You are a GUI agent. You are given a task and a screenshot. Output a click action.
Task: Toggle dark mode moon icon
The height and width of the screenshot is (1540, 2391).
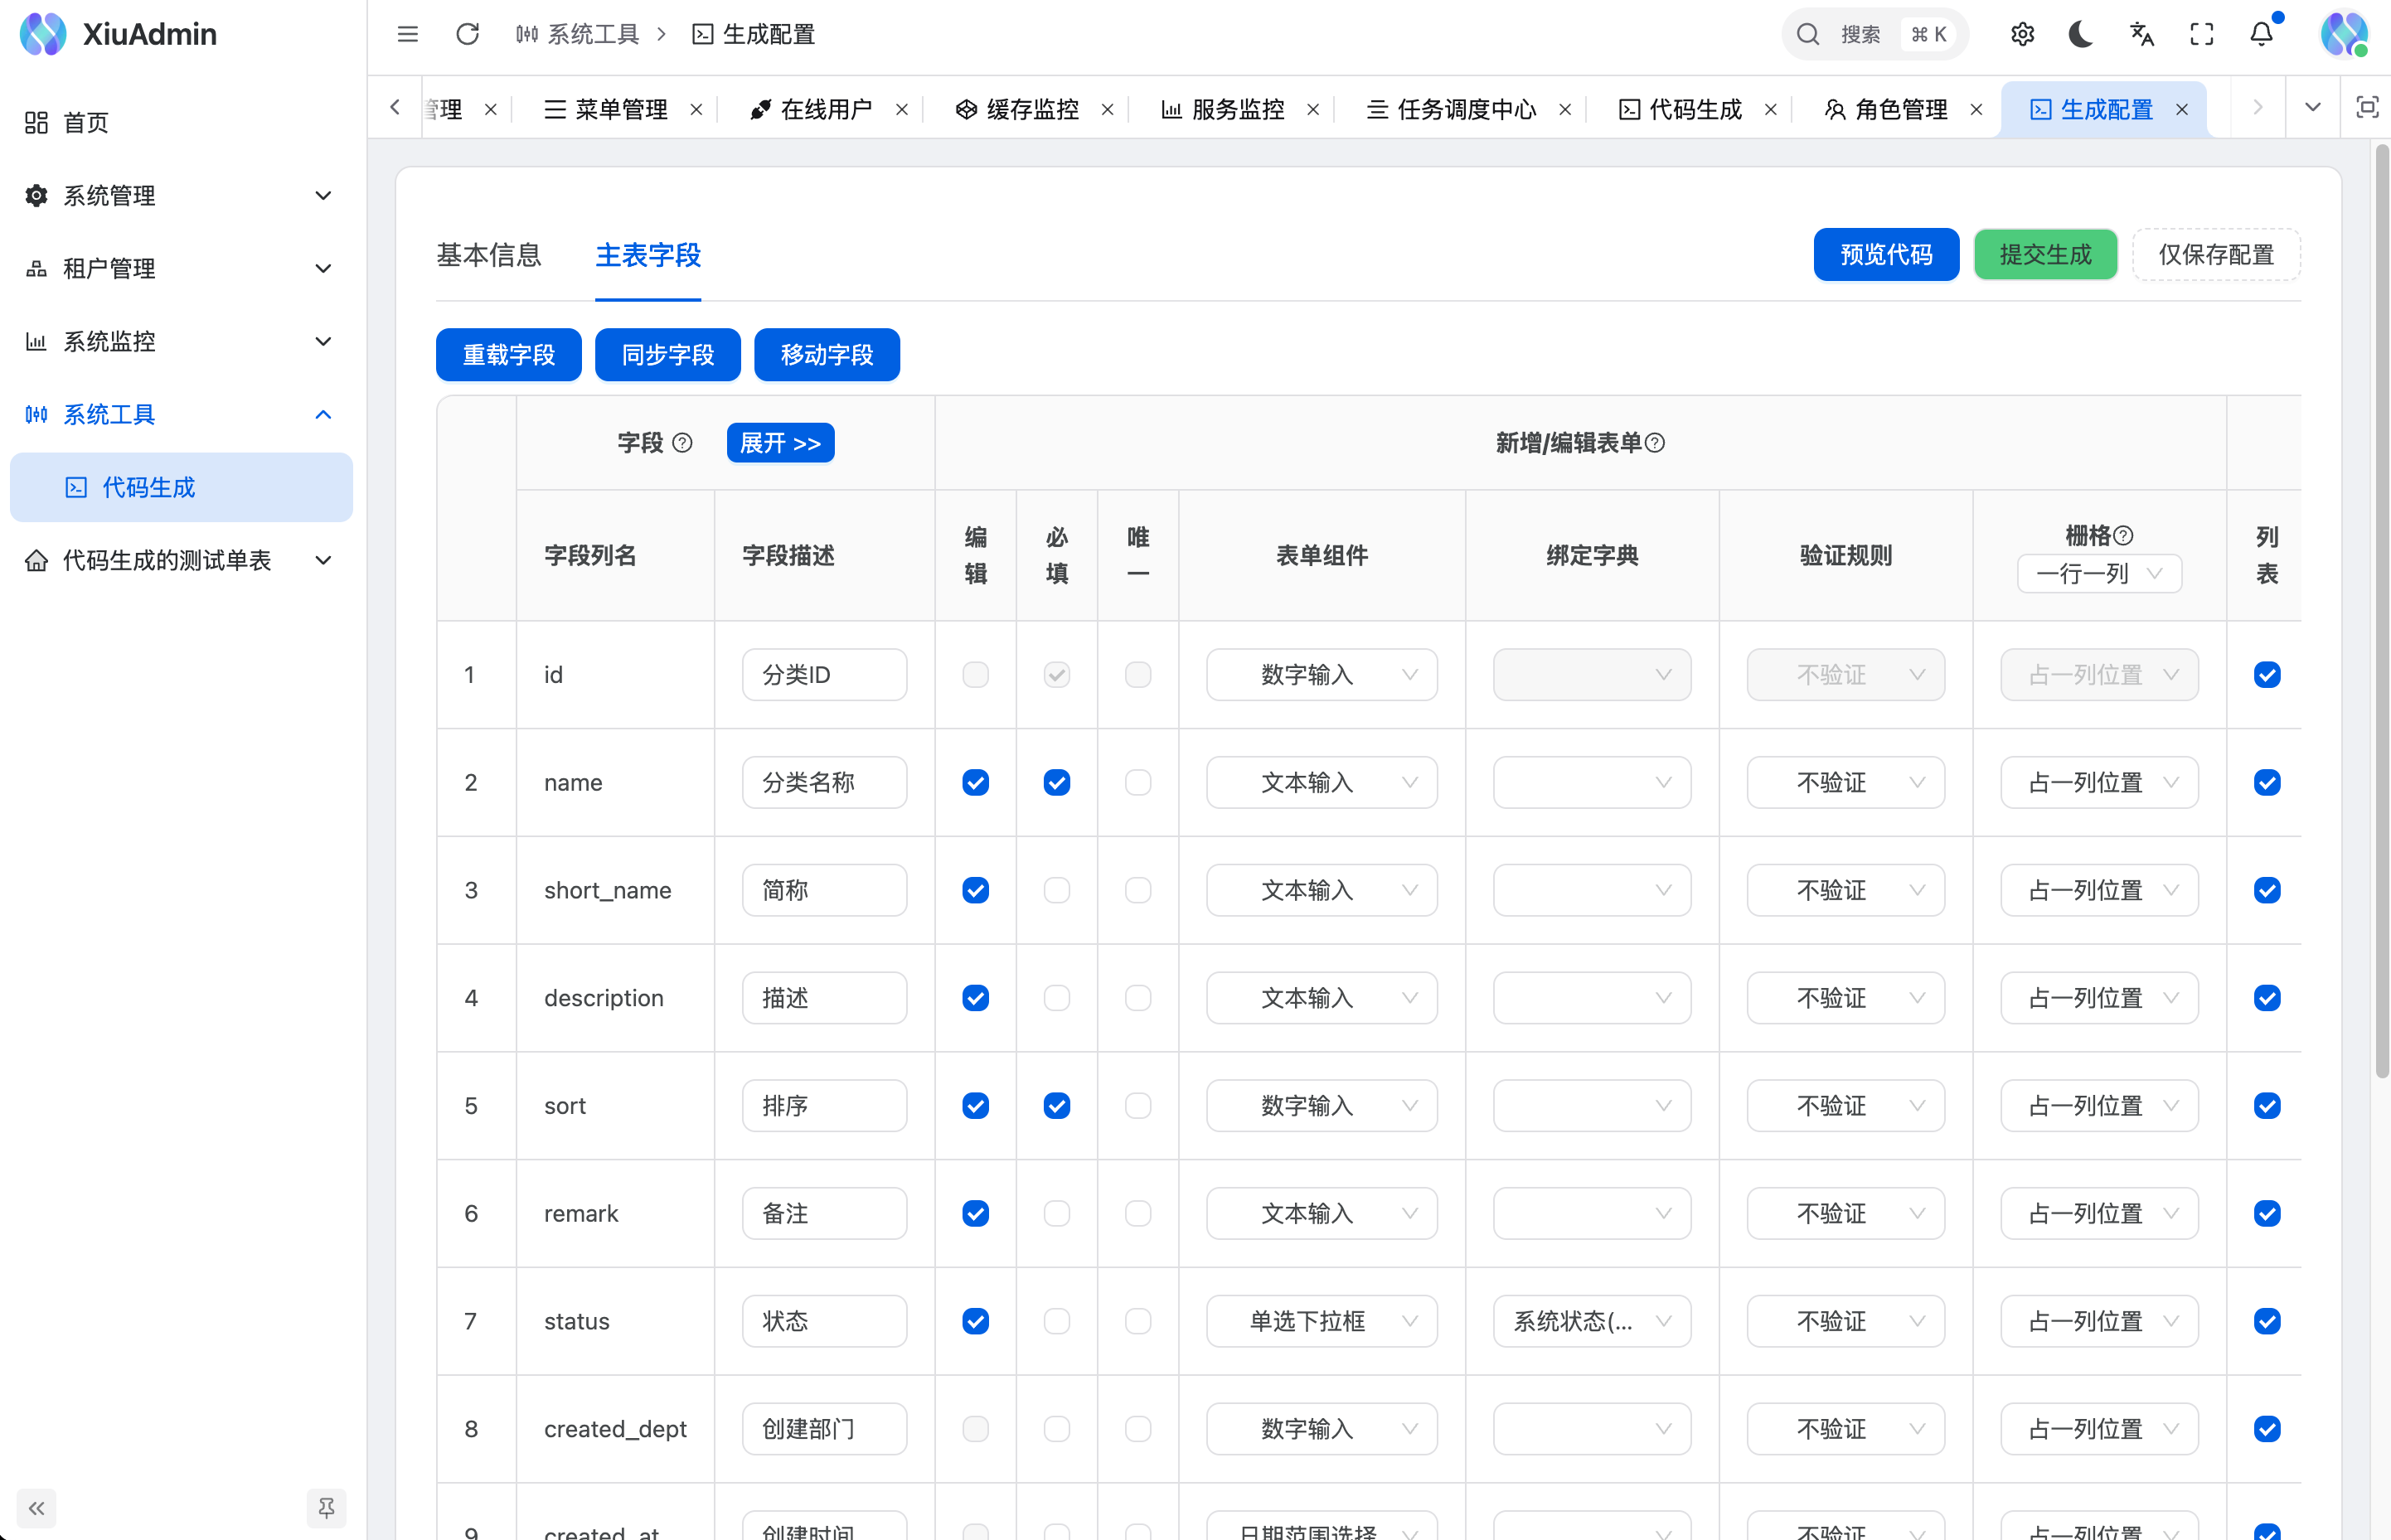[x=2081, y=34]
